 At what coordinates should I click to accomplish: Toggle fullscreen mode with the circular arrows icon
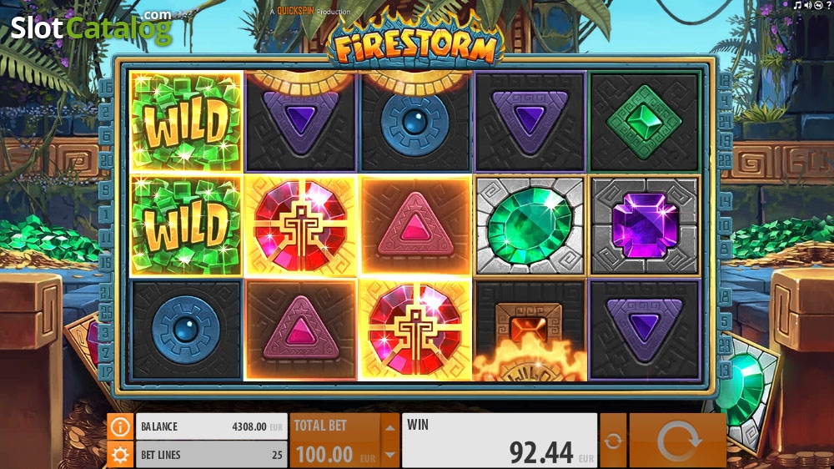pyautogui.click(x=819, y=5)
